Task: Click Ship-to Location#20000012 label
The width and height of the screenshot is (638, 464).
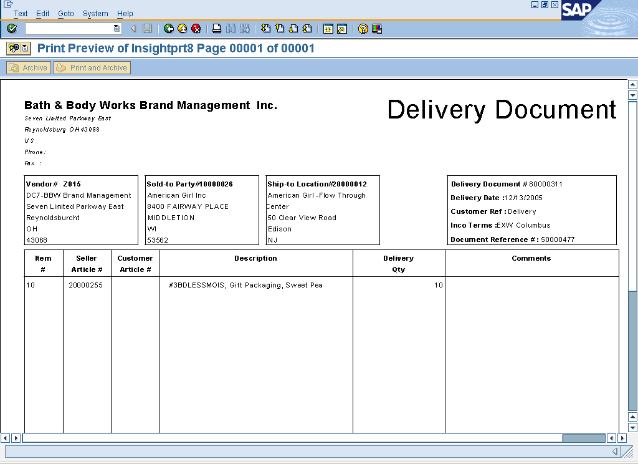Action: click(317, 184)
